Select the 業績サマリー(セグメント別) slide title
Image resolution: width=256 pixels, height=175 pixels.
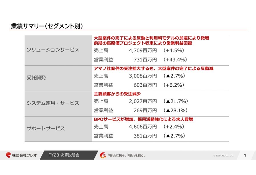(47, 26)
